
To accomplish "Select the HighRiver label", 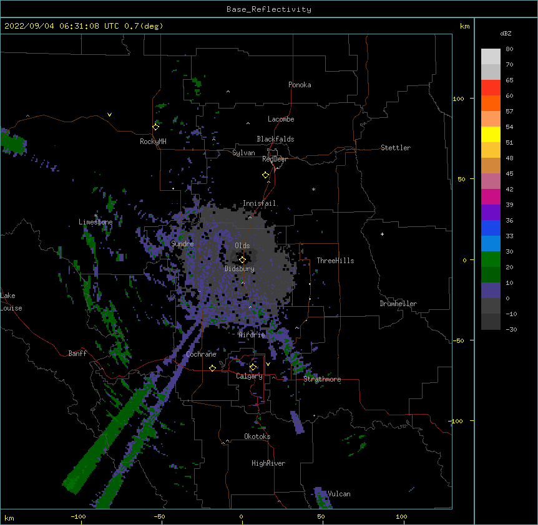I will tap(268, 463).
